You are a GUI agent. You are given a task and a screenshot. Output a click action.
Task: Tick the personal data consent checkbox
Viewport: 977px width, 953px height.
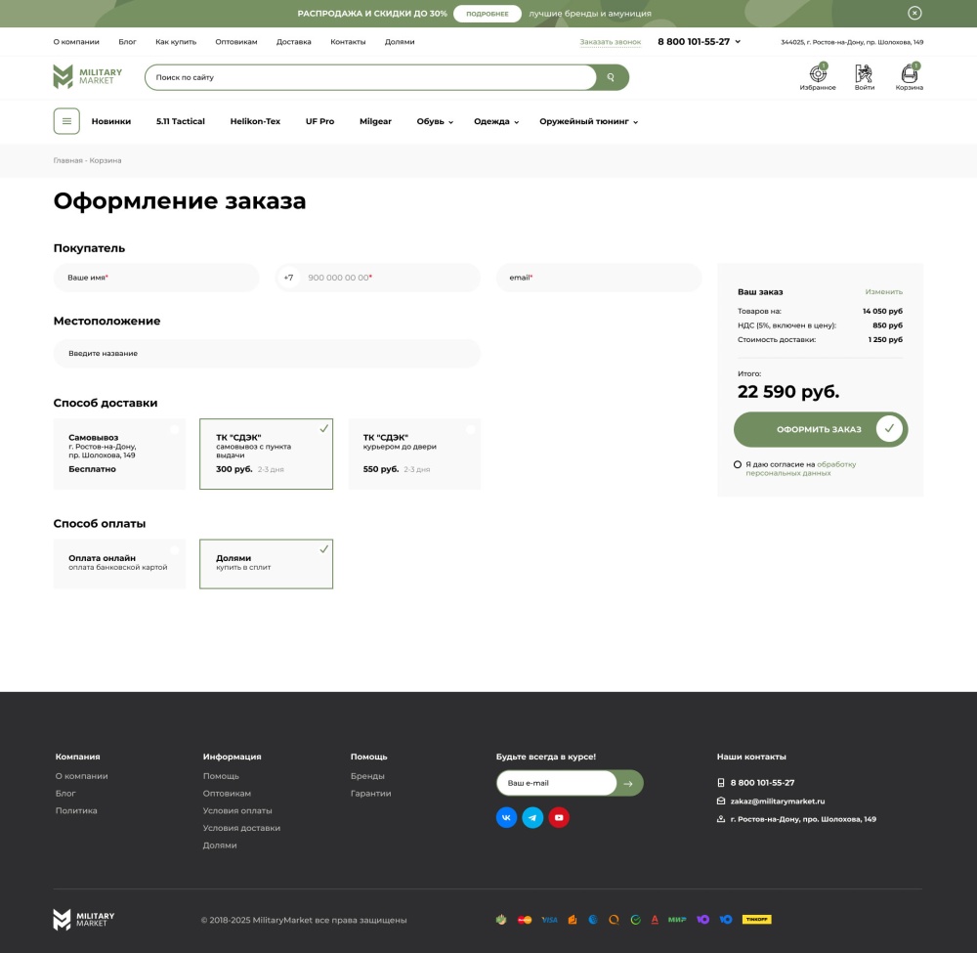[738, 465]
